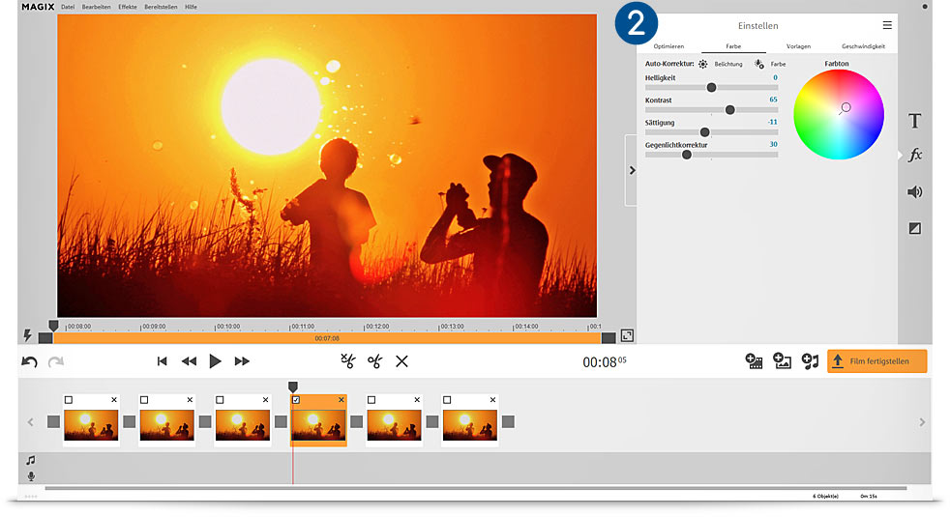This screenshot has width=950, height=517.
Task: Add music using the note-plus icon
Action: (810, 361)
